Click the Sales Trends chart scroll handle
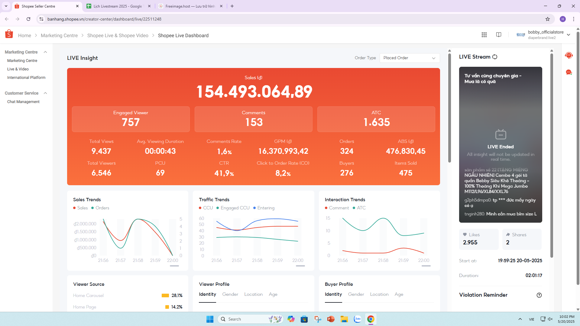580x326 pixels. coord(174,266)
